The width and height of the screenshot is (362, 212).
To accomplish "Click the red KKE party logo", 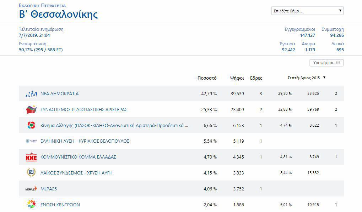I will coord(31,157).
